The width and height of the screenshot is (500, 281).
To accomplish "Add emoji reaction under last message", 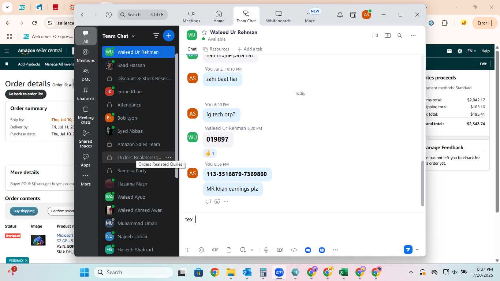I will click(x=217, y=202).
